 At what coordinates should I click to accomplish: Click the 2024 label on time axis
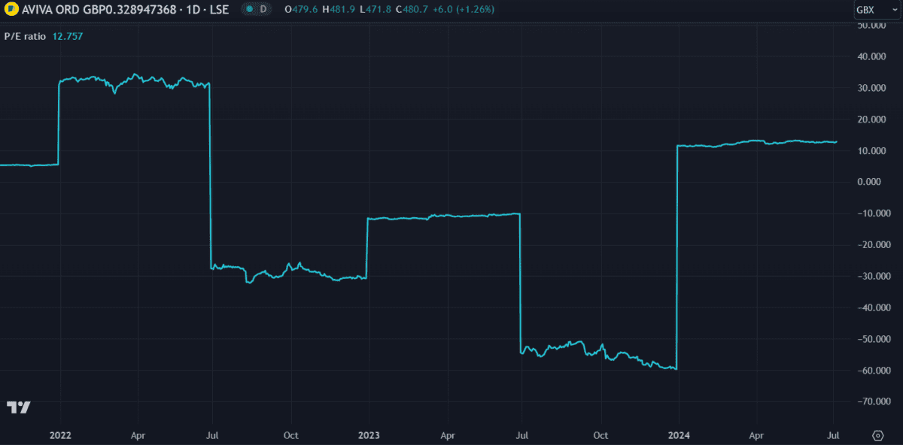(x=679, y=435)
